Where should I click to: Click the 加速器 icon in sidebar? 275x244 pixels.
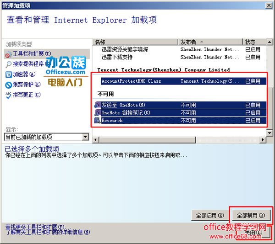[x=8, y=74]
